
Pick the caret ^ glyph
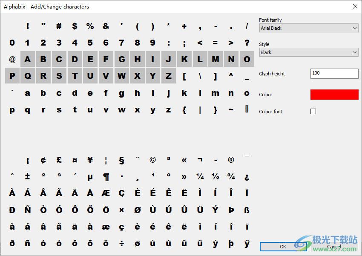tap(231, 75)
